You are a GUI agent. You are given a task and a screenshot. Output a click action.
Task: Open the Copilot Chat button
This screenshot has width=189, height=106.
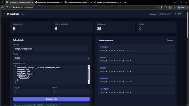(181, 7)
